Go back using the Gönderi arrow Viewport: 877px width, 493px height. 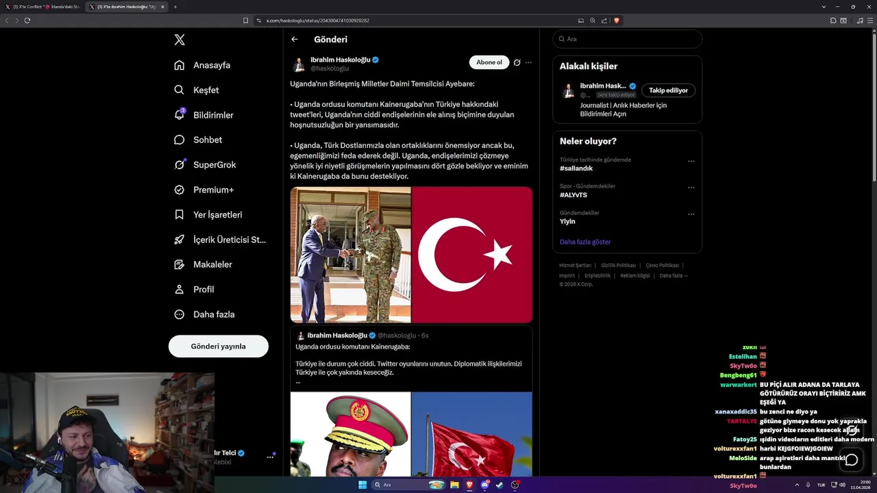(x=295, y=40)
